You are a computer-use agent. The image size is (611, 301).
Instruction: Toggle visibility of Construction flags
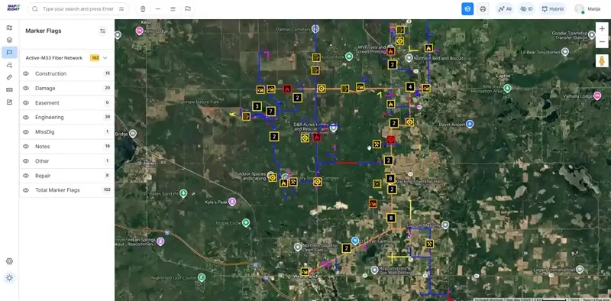(26, 73)
